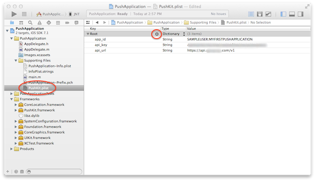Choose the JNT device destination
Viewport: 315px width, 181px height.
pos(74,14)
